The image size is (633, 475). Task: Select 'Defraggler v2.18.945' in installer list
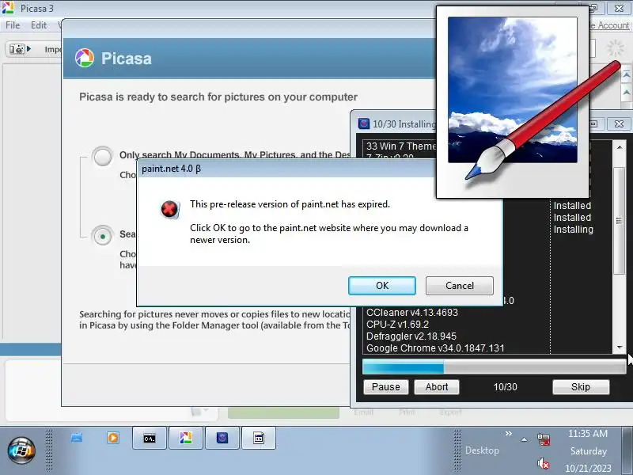pyautogui.click(x=411, y=336)
